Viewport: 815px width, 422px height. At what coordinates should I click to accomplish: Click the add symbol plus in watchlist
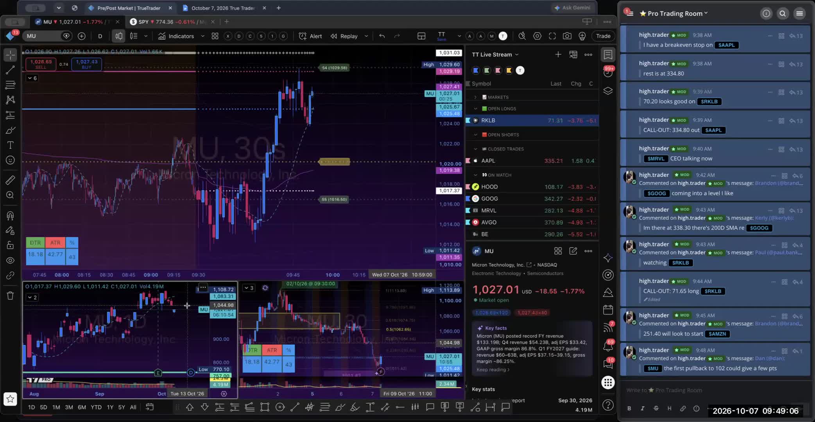[558, 55]
